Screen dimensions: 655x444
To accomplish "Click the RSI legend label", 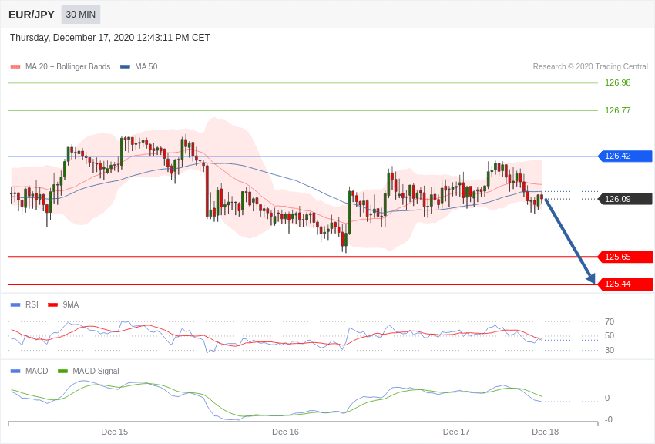I will click(32, 305).
